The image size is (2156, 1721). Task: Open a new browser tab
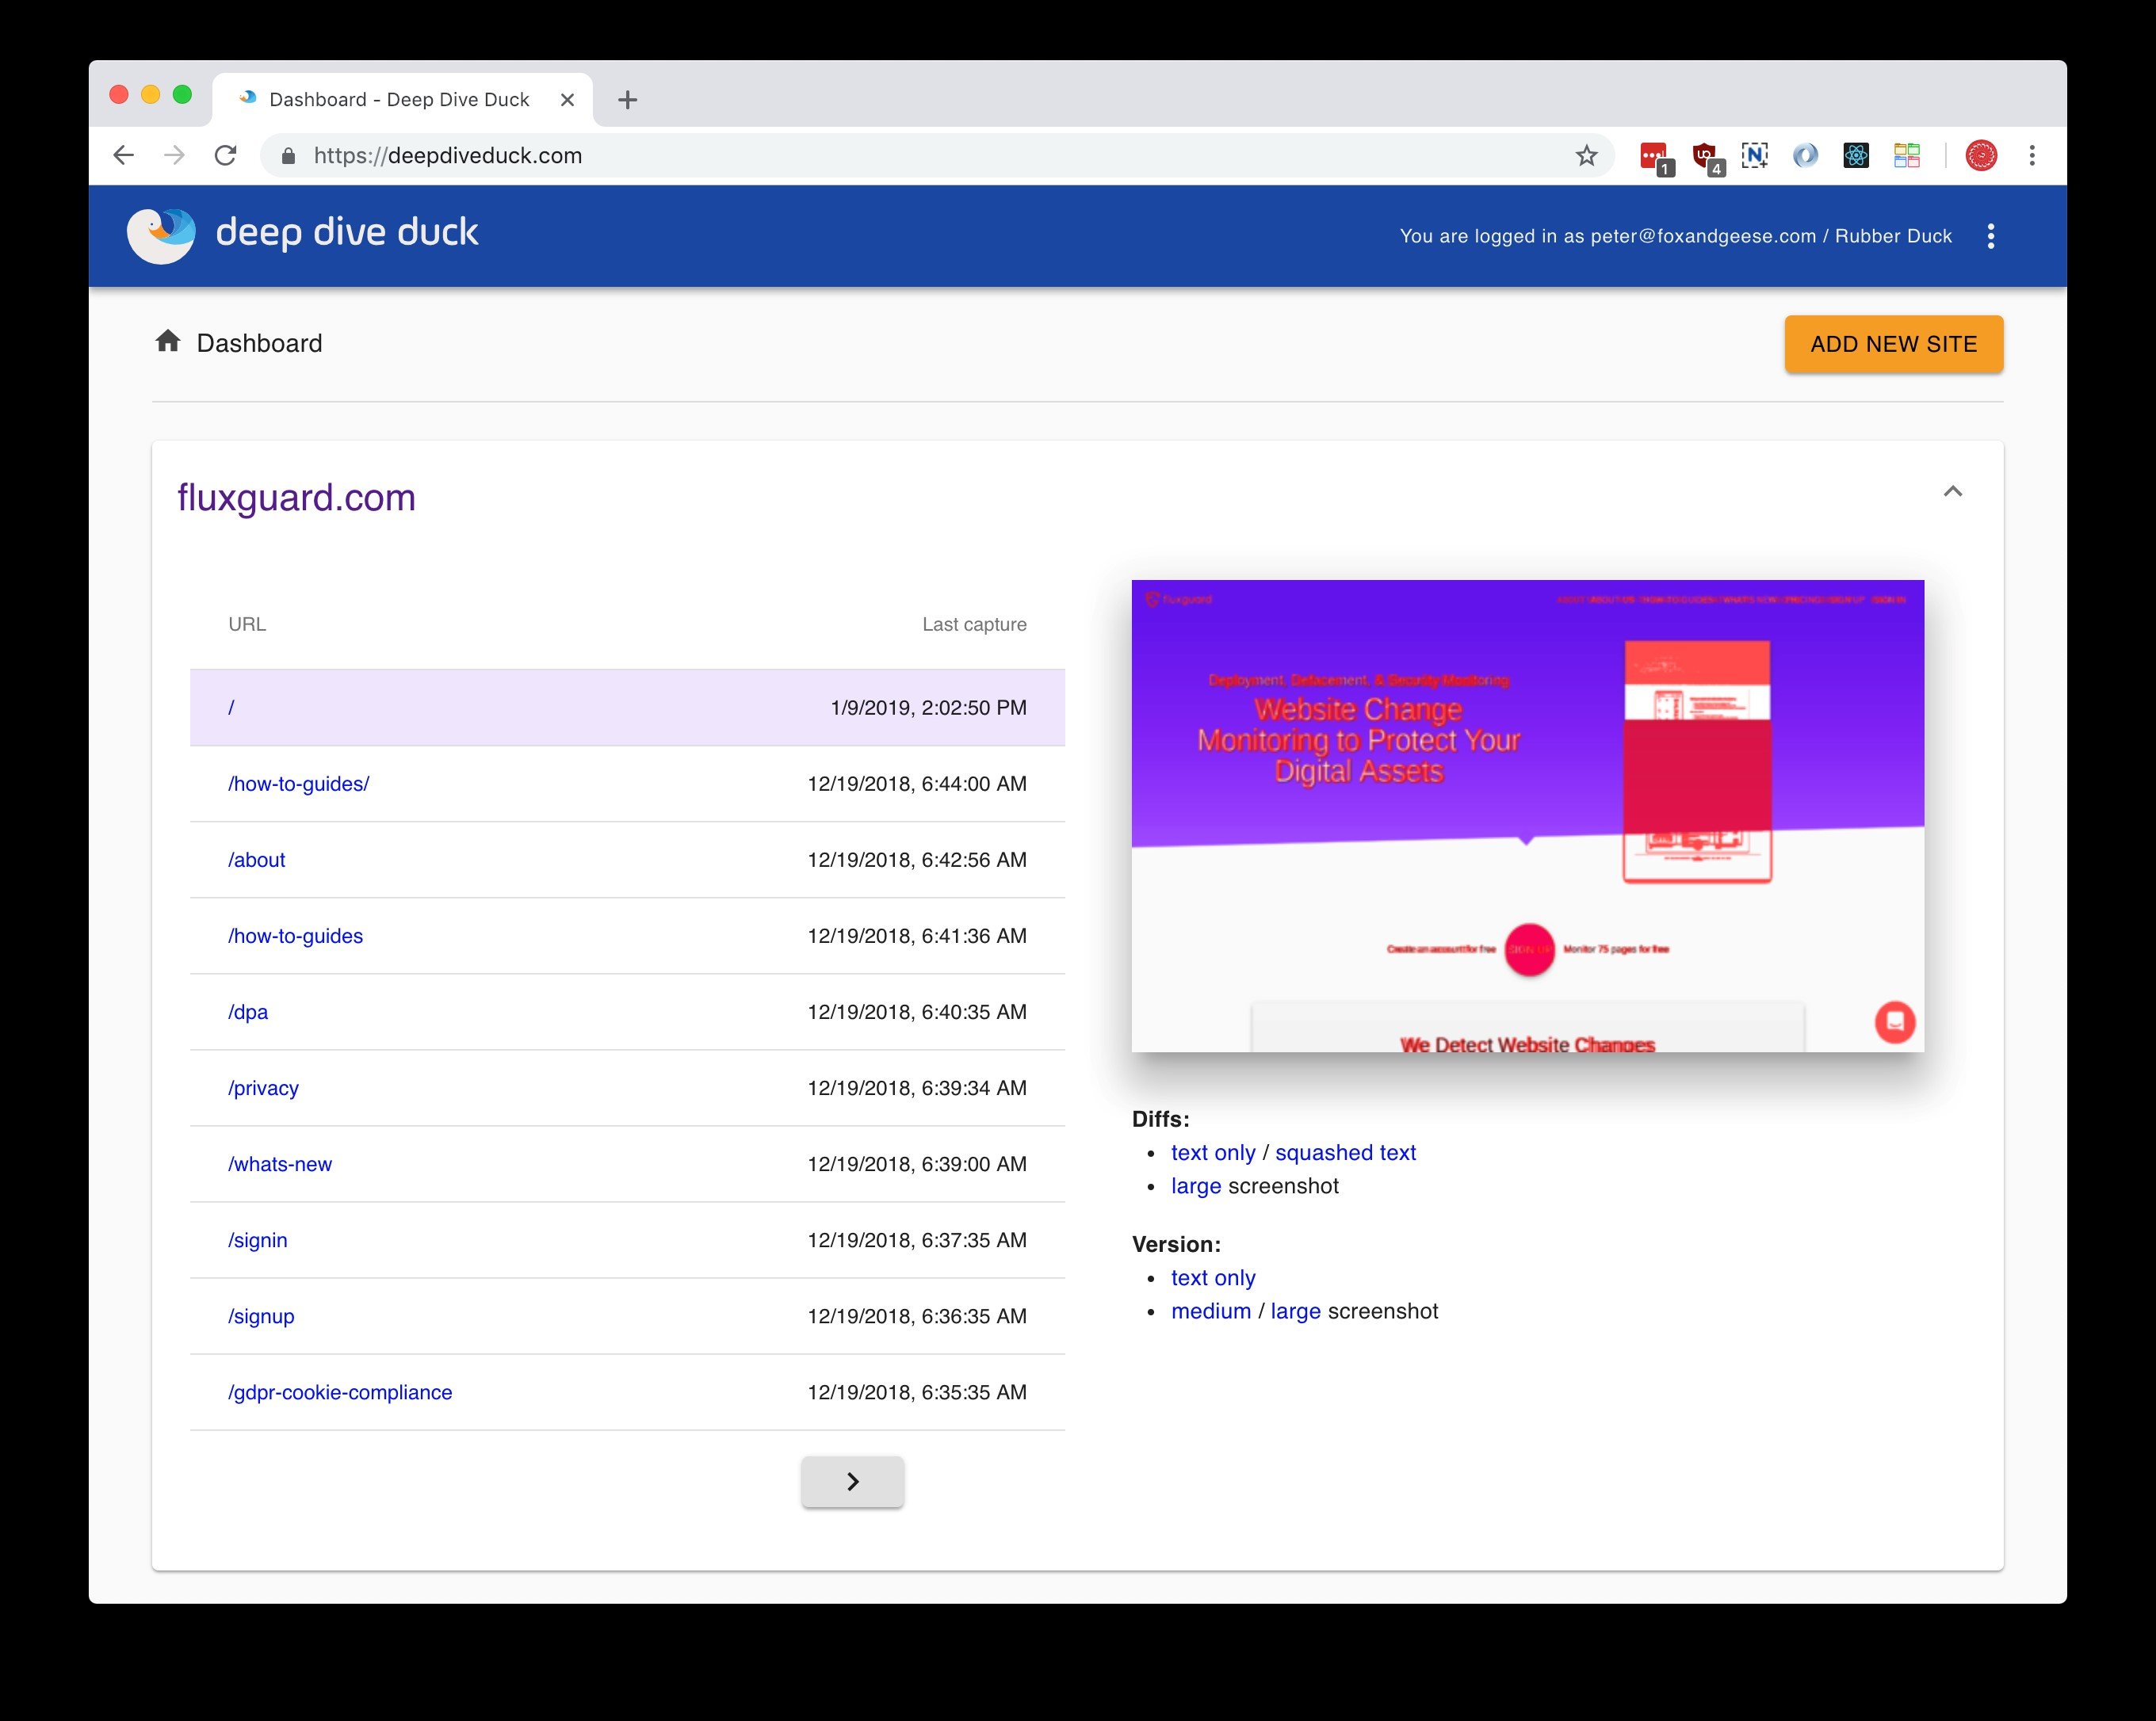[x=627, y=100]
